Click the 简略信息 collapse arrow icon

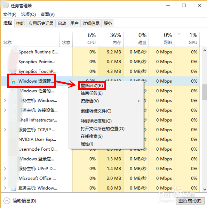(7, 201)
